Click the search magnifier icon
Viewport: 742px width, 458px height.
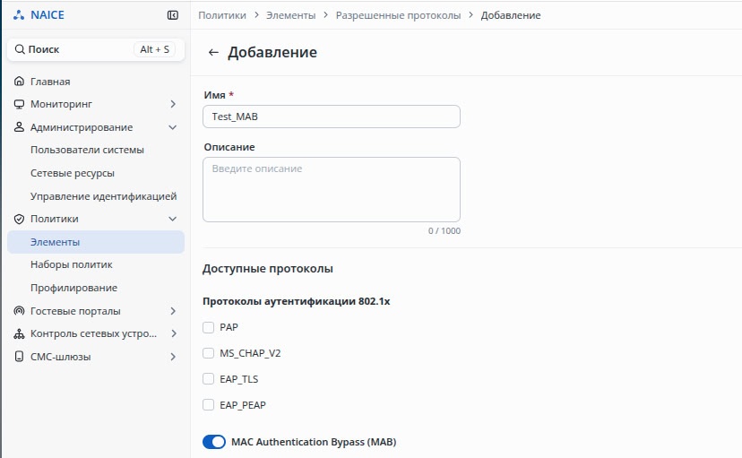tap(20, 49)
